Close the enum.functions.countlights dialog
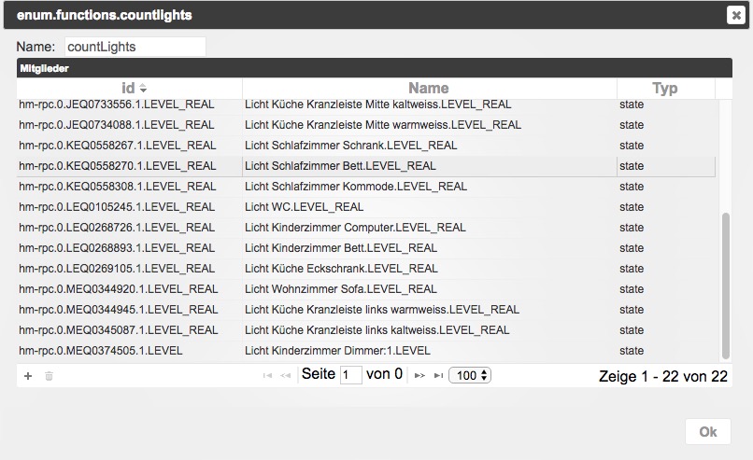This screenshot has width=753, height=460. click(735, 14)
